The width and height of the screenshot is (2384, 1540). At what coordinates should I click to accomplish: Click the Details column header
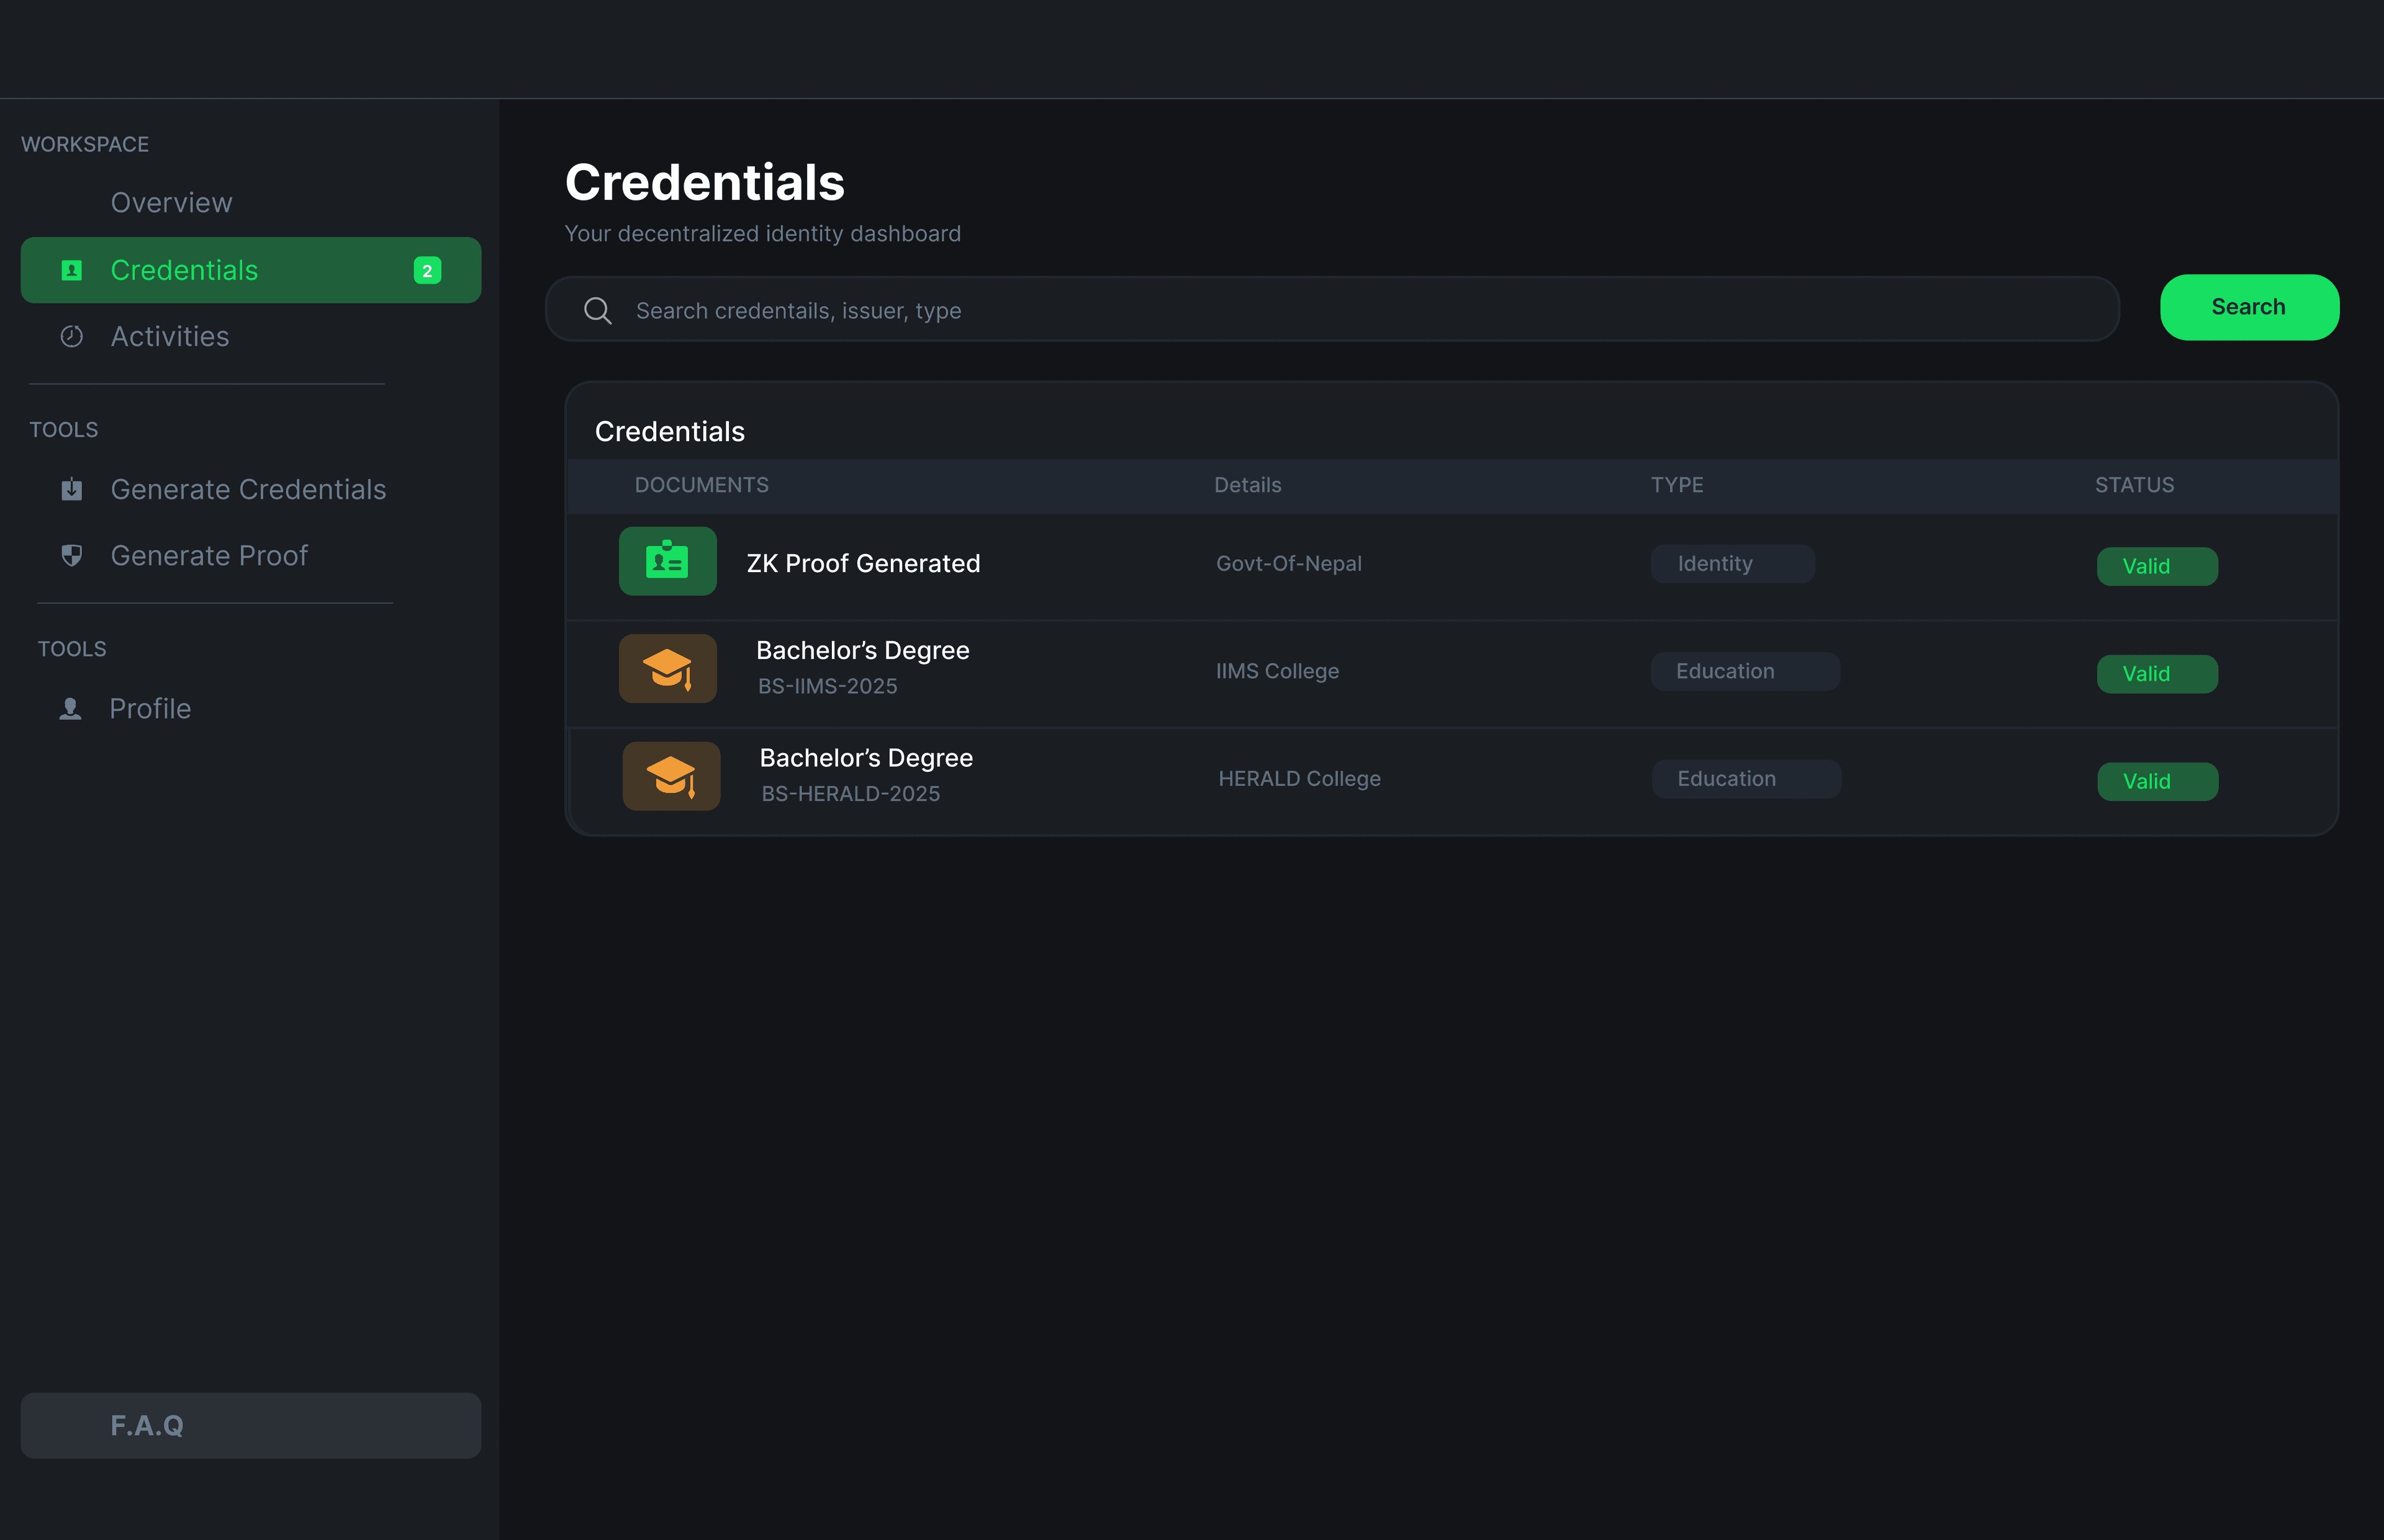[1247, 485]
